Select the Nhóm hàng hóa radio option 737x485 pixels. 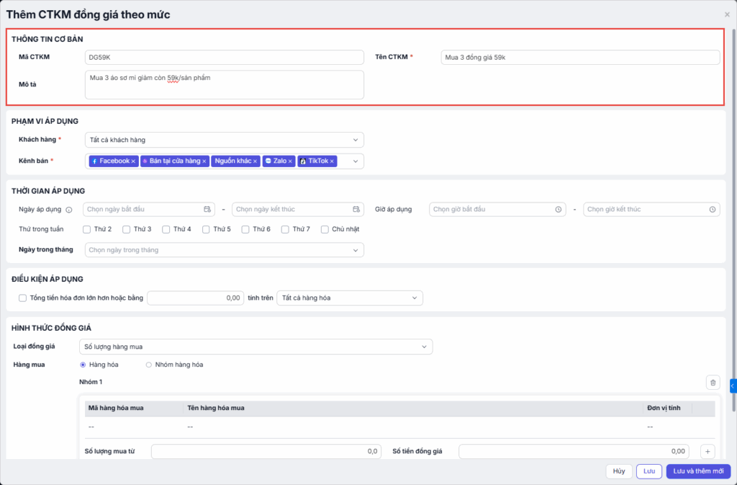click(x=149, y=365)
